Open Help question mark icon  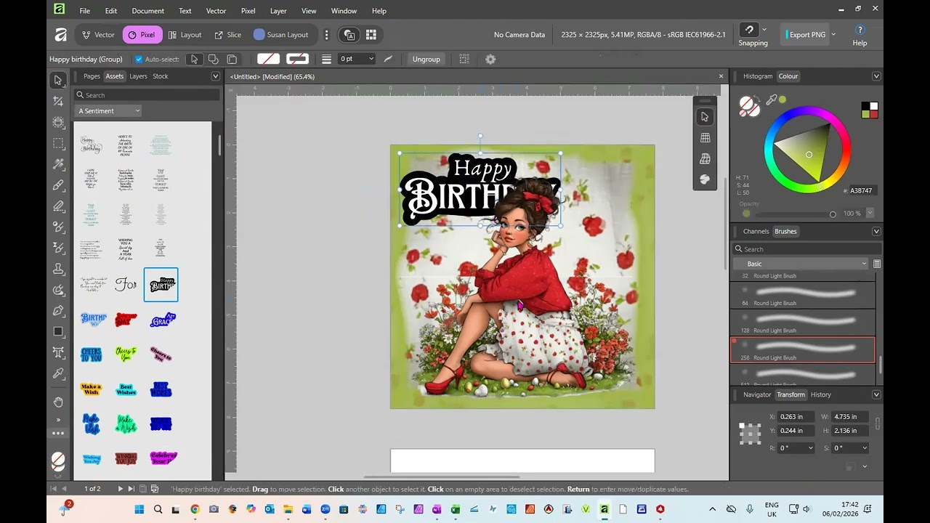(x=860, y=30)
